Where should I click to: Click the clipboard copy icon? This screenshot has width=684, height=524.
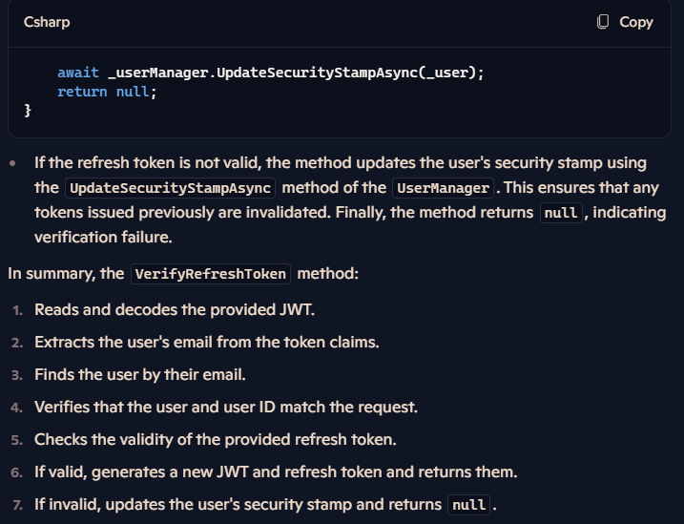pyautogui.click(x=602, y=22)
